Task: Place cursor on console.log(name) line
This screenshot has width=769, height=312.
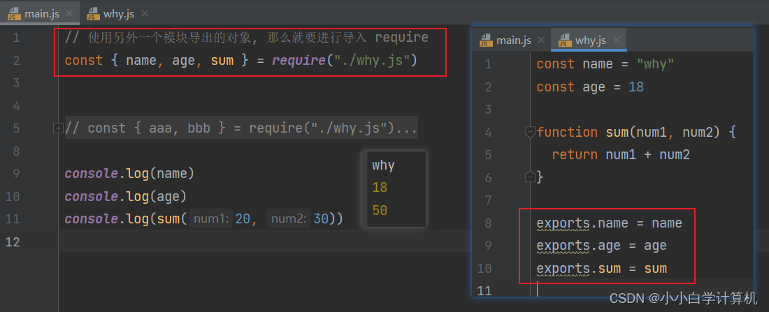Action: (129, 174)
